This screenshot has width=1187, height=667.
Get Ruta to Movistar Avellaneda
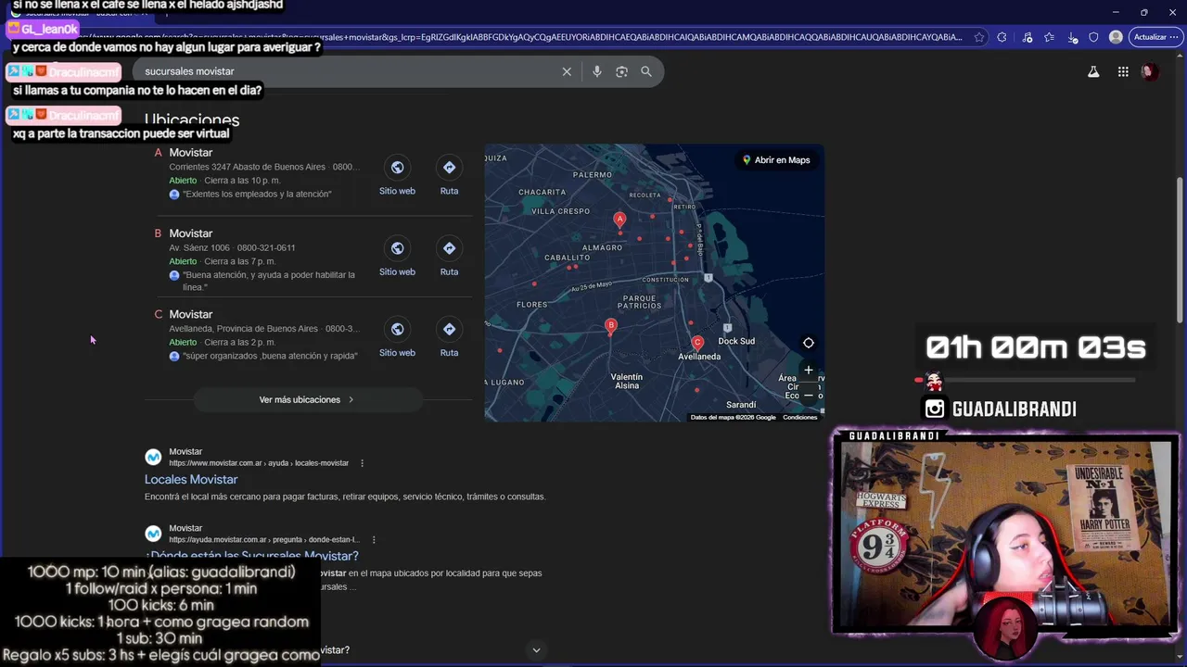[449, 336]
